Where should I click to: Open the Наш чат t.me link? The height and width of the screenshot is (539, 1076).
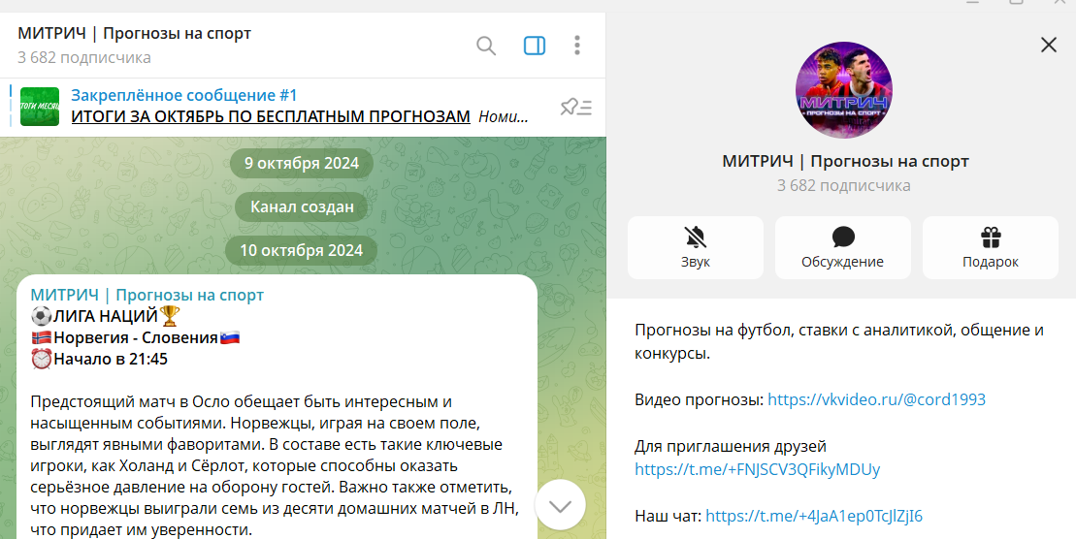pos(813,516)
